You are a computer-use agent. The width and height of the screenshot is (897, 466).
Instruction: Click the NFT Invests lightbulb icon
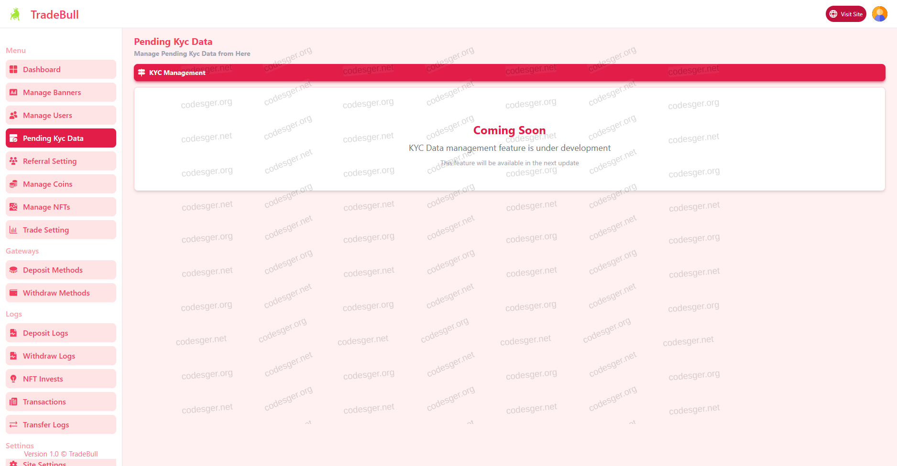point(13,379)
